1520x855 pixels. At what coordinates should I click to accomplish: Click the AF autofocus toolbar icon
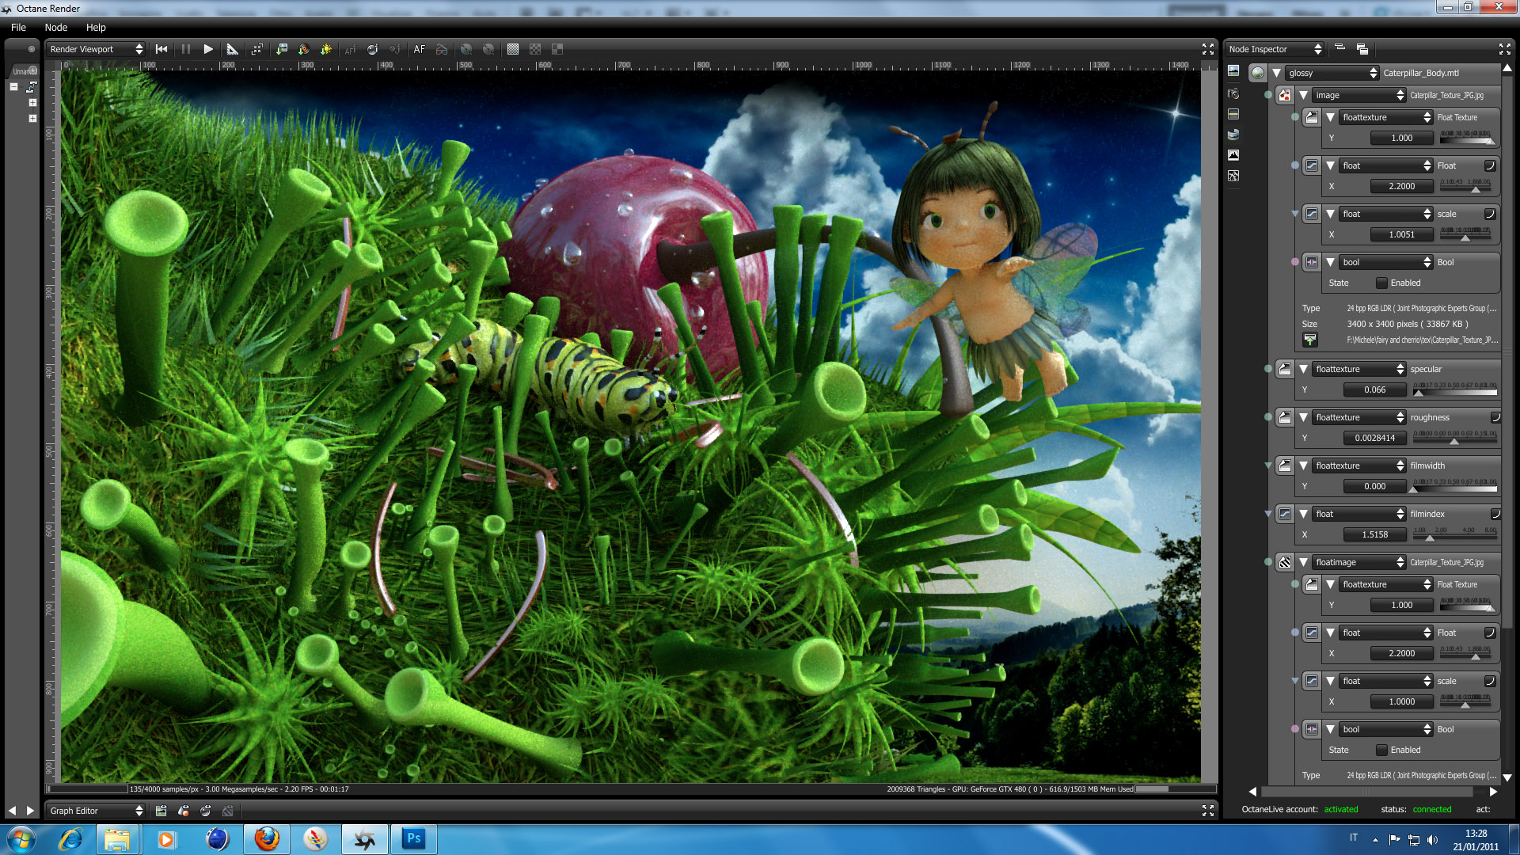pos(420,49)
